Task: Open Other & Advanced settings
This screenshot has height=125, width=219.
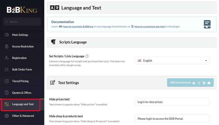Action: [x=22, y=116]
